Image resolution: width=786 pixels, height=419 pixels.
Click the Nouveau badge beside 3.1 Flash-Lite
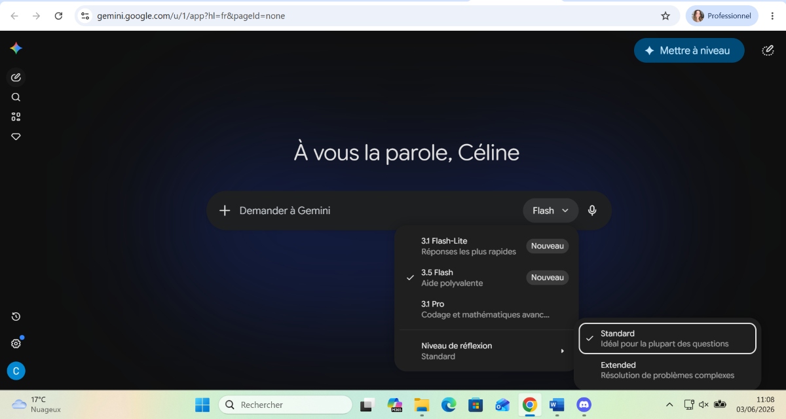[x=548, y=246]
